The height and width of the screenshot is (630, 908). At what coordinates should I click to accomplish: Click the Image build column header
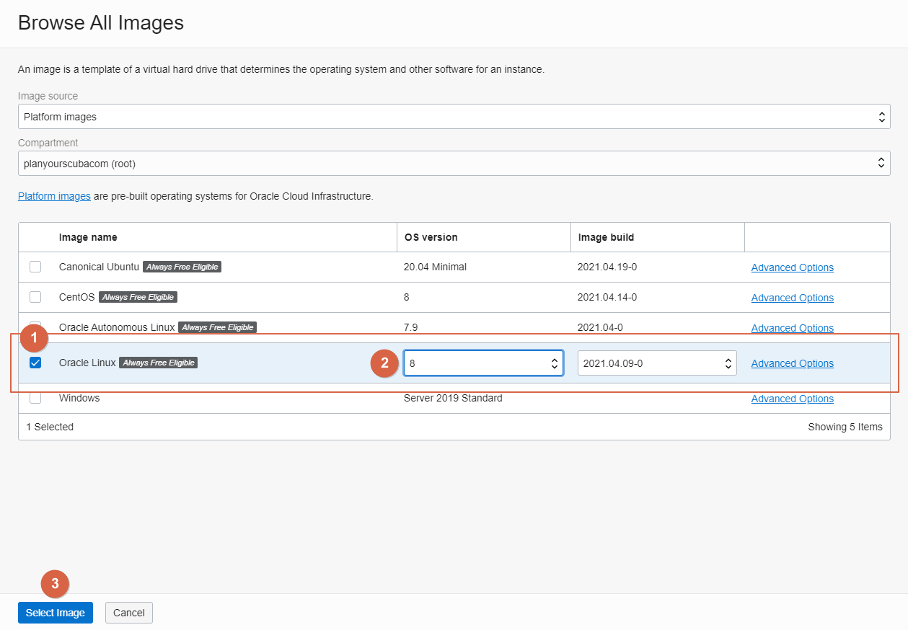click(x=606, y=237)
